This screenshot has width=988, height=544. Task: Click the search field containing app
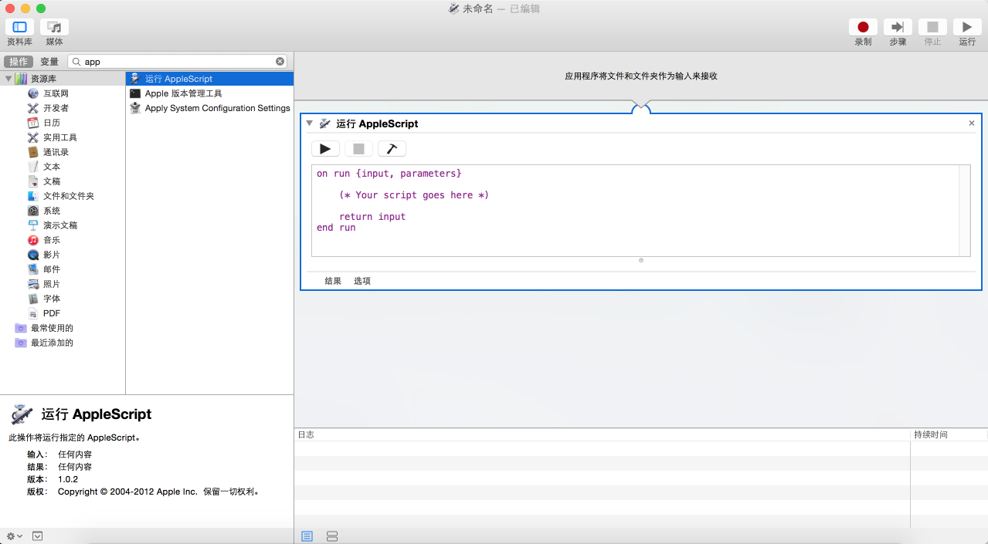178,62
